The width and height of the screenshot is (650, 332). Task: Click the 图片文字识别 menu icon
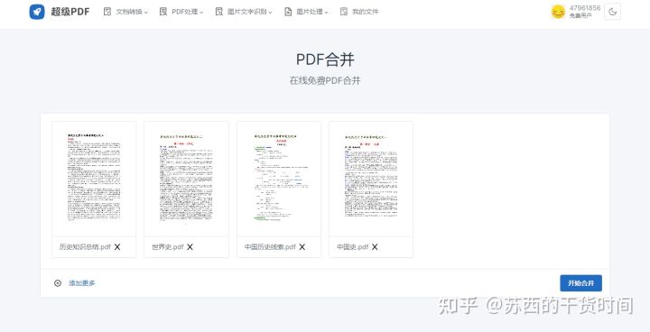pyautogui.click(x=218, y=12)
